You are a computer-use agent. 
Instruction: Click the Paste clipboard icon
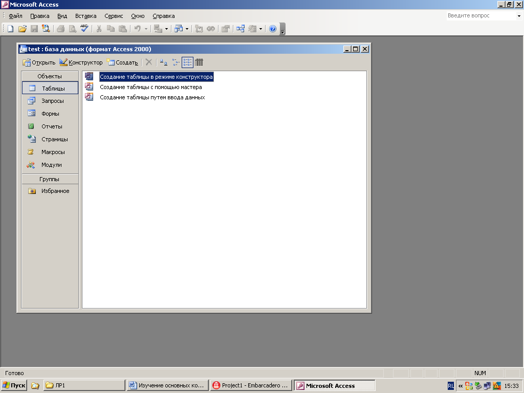(x=123, y=29)
